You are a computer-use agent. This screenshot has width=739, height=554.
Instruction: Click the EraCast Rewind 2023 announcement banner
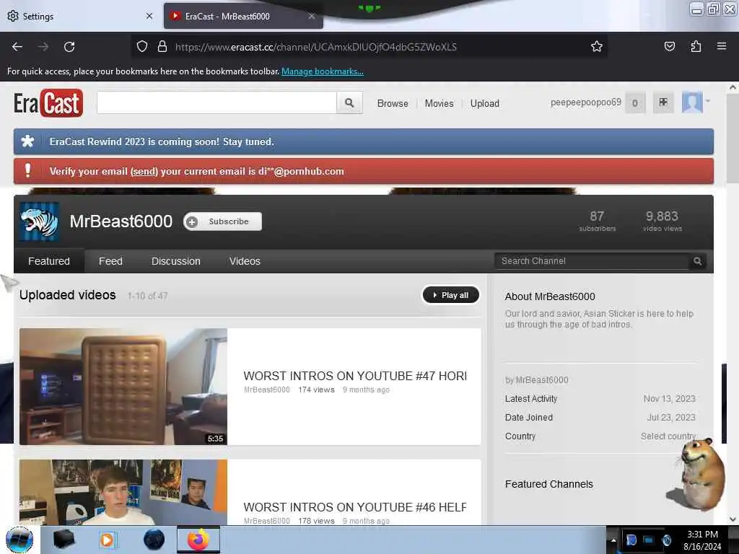pyautogui.click(x=364, y=141)
